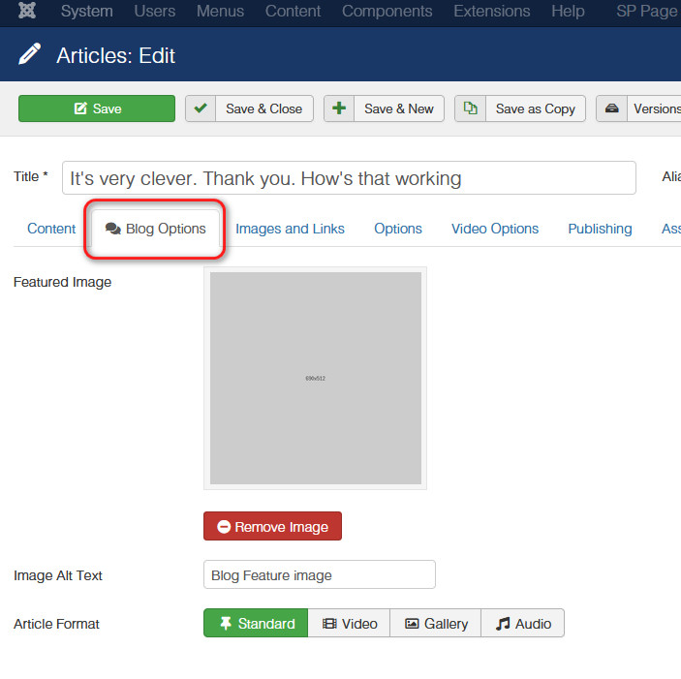The width and height of the screenshot is (681, 679).
Task: Click the Versions drive icon
Action: 611,108
